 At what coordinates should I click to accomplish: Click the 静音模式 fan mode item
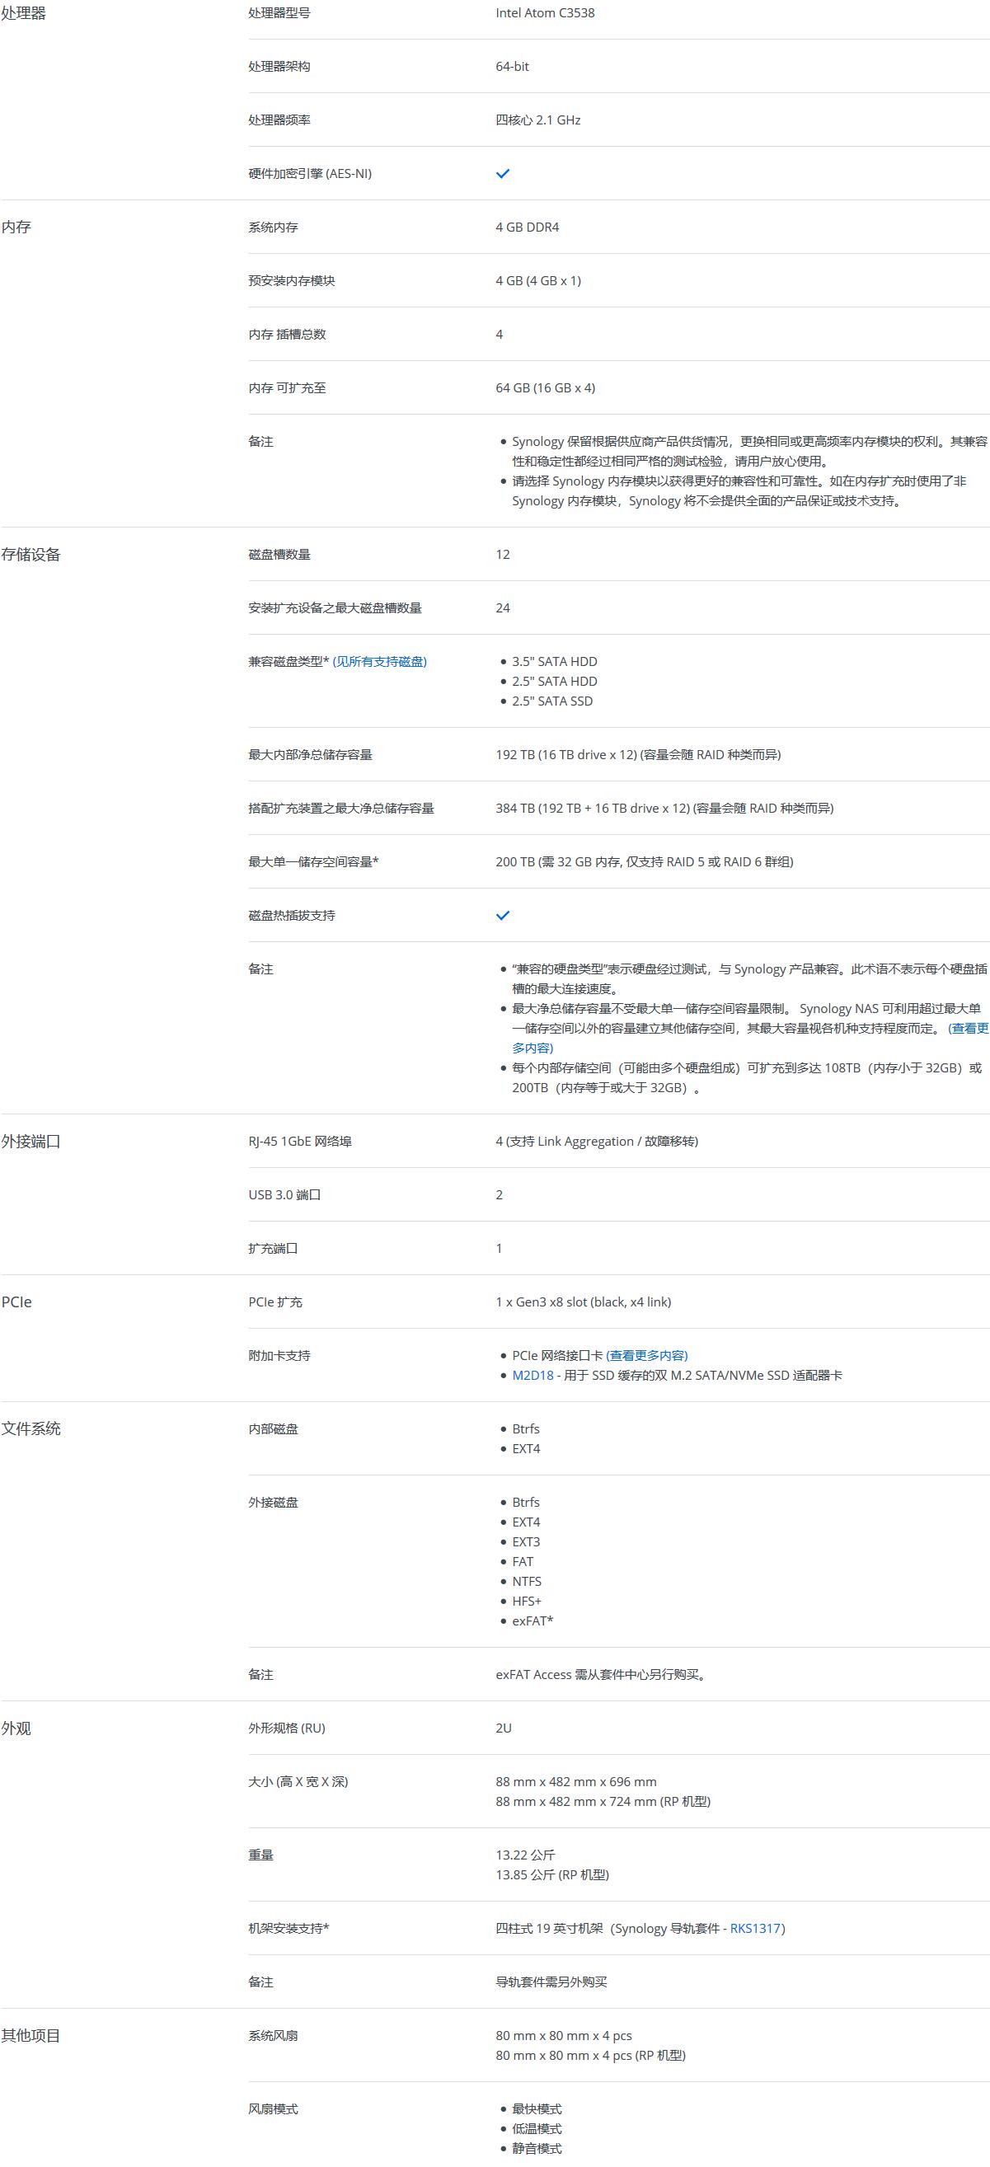(x=537, y=2149)
